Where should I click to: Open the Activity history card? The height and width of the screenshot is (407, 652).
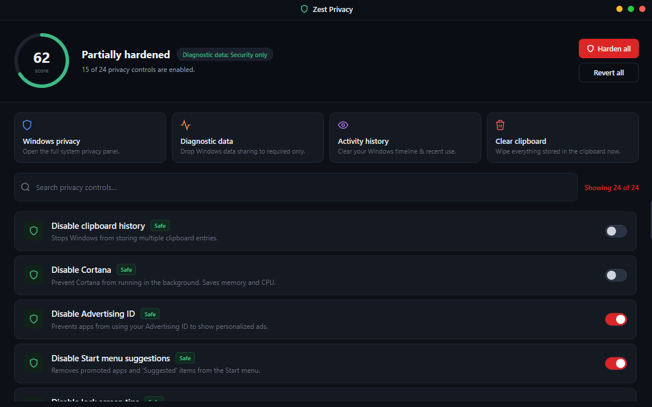point(405,138)
